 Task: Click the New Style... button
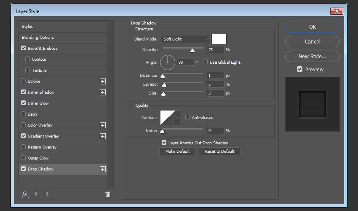pyautogui.click(x=313, y=56)
